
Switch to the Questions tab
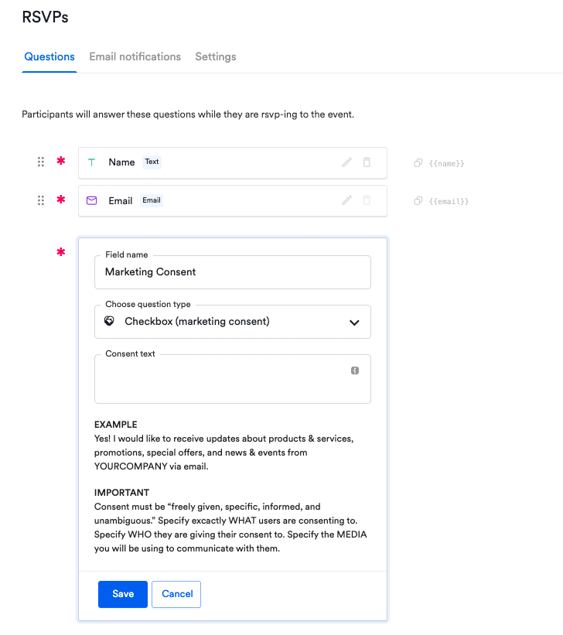(x=49, y=56)
